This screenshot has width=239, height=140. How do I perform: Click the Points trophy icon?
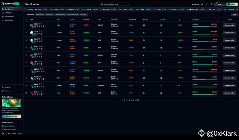3,91
